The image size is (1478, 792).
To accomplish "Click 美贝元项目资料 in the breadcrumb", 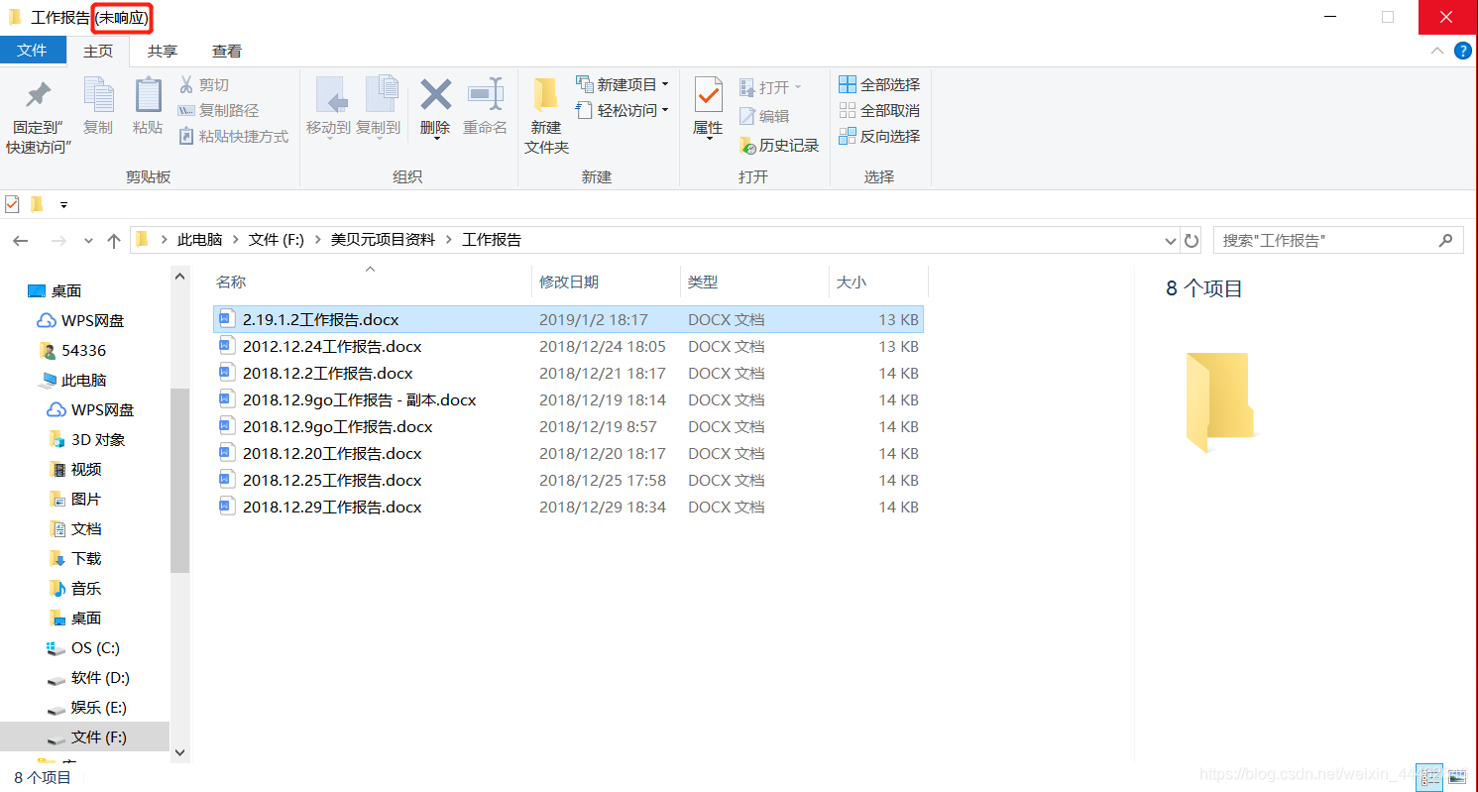I will (x=383, y=240).
